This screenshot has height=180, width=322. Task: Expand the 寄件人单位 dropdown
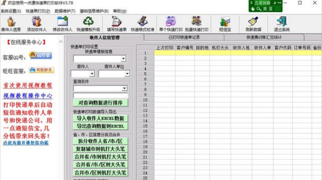pyautogui.click(x=127, y=73)
